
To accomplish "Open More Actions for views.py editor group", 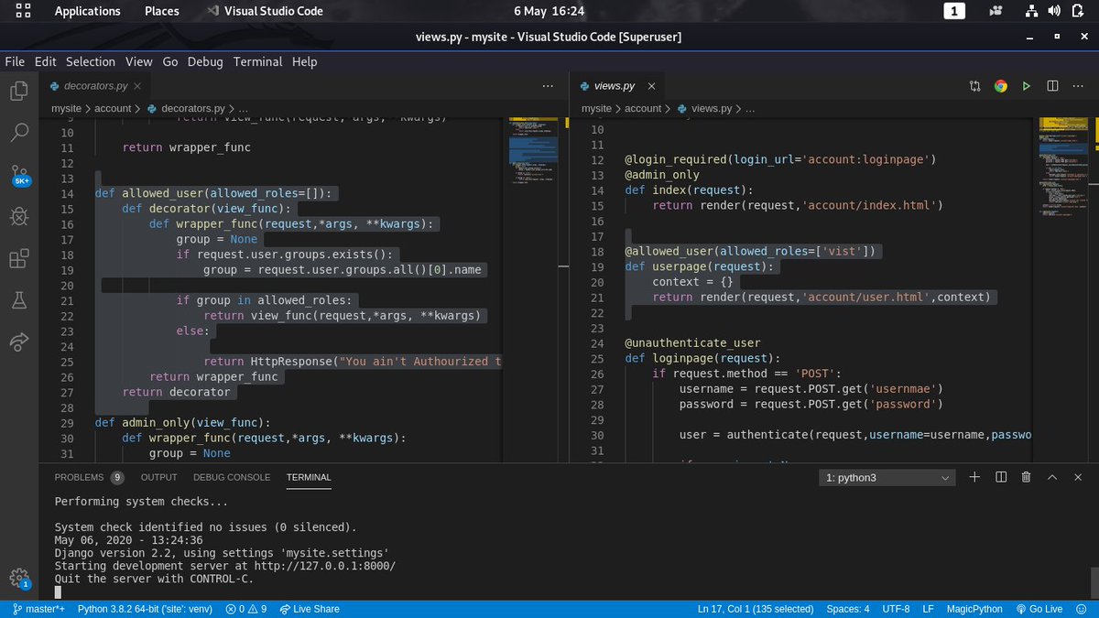I will click(1079, 86).
